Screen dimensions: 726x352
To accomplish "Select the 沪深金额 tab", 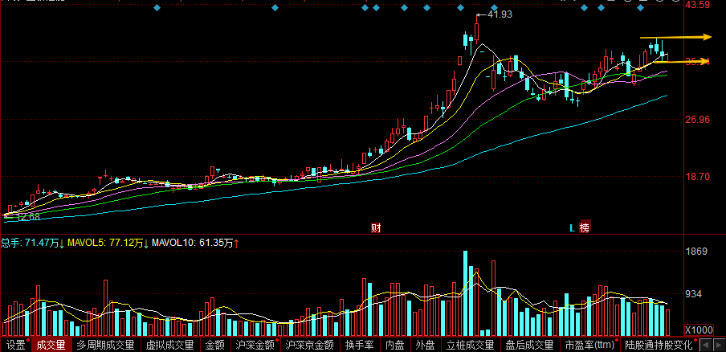I will [x=255, y=345].
